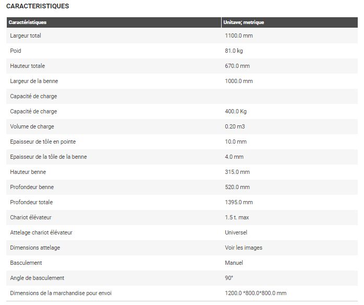Screen dimensions: 364x305
Task: Click the Unitave; metrique column header
Action: (x=245, y=22)
